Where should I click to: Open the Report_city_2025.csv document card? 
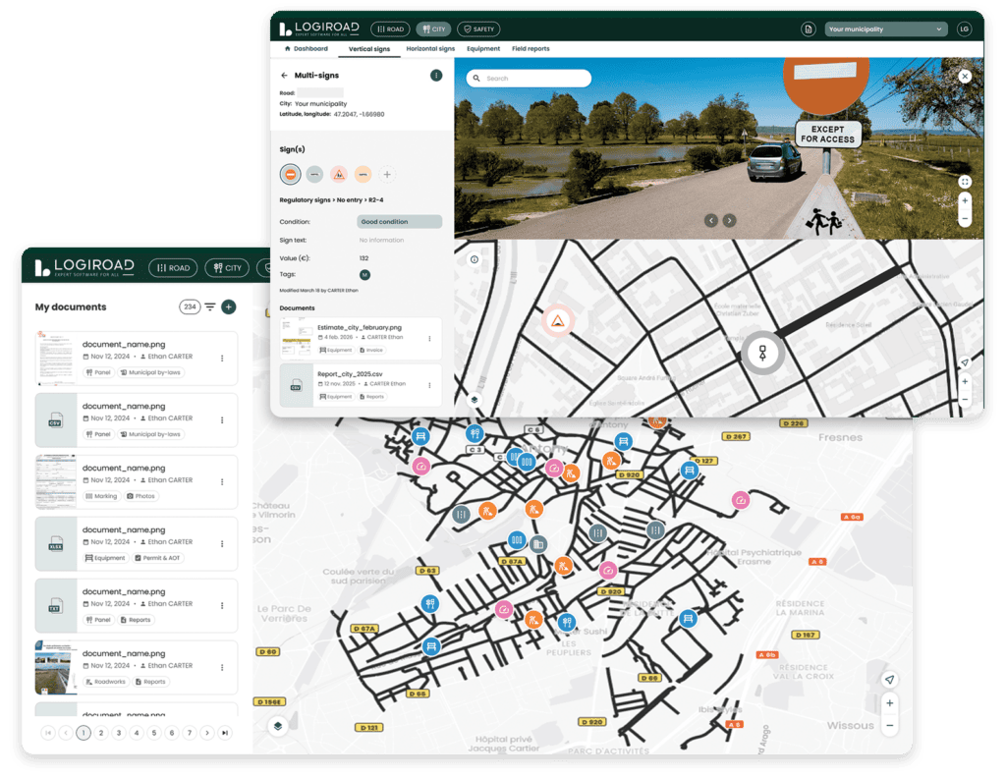pos(361,385)
